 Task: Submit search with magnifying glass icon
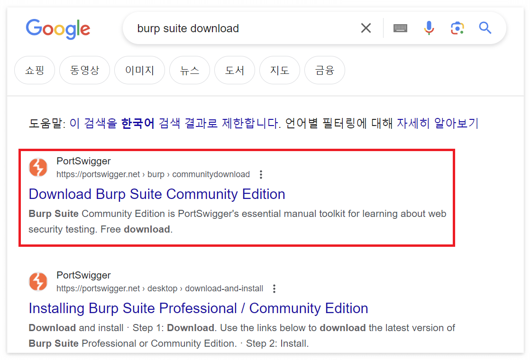(485, 28)
